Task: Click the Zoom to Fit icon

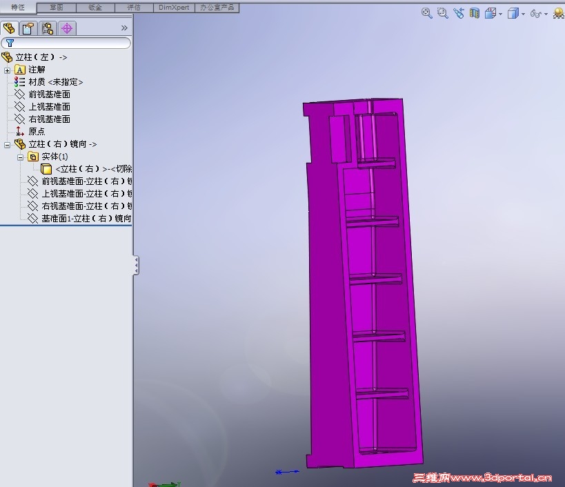Action: pyautogui.click(x=426, y=13)
